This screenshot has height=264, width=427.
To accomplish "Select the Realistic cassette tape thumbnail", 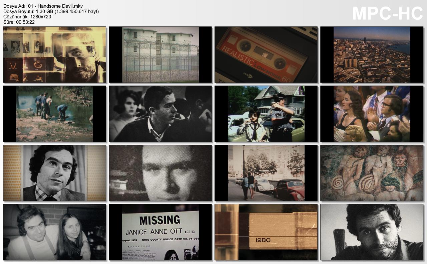I will (x=266, y=55).
